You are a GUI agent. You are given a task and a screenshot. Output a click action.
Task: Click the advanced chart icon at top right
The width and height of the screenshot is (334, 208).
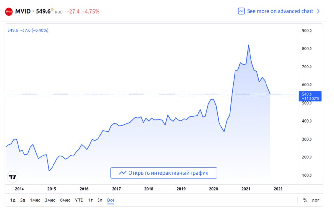(241, 11)
